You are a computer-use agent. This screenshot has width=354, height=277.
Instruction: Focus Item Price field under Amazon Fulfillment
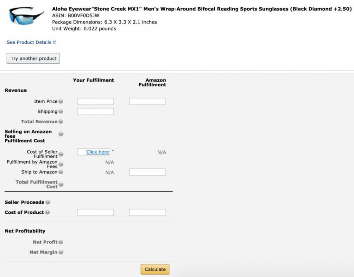pyautogui.click(x=147, y=101)
